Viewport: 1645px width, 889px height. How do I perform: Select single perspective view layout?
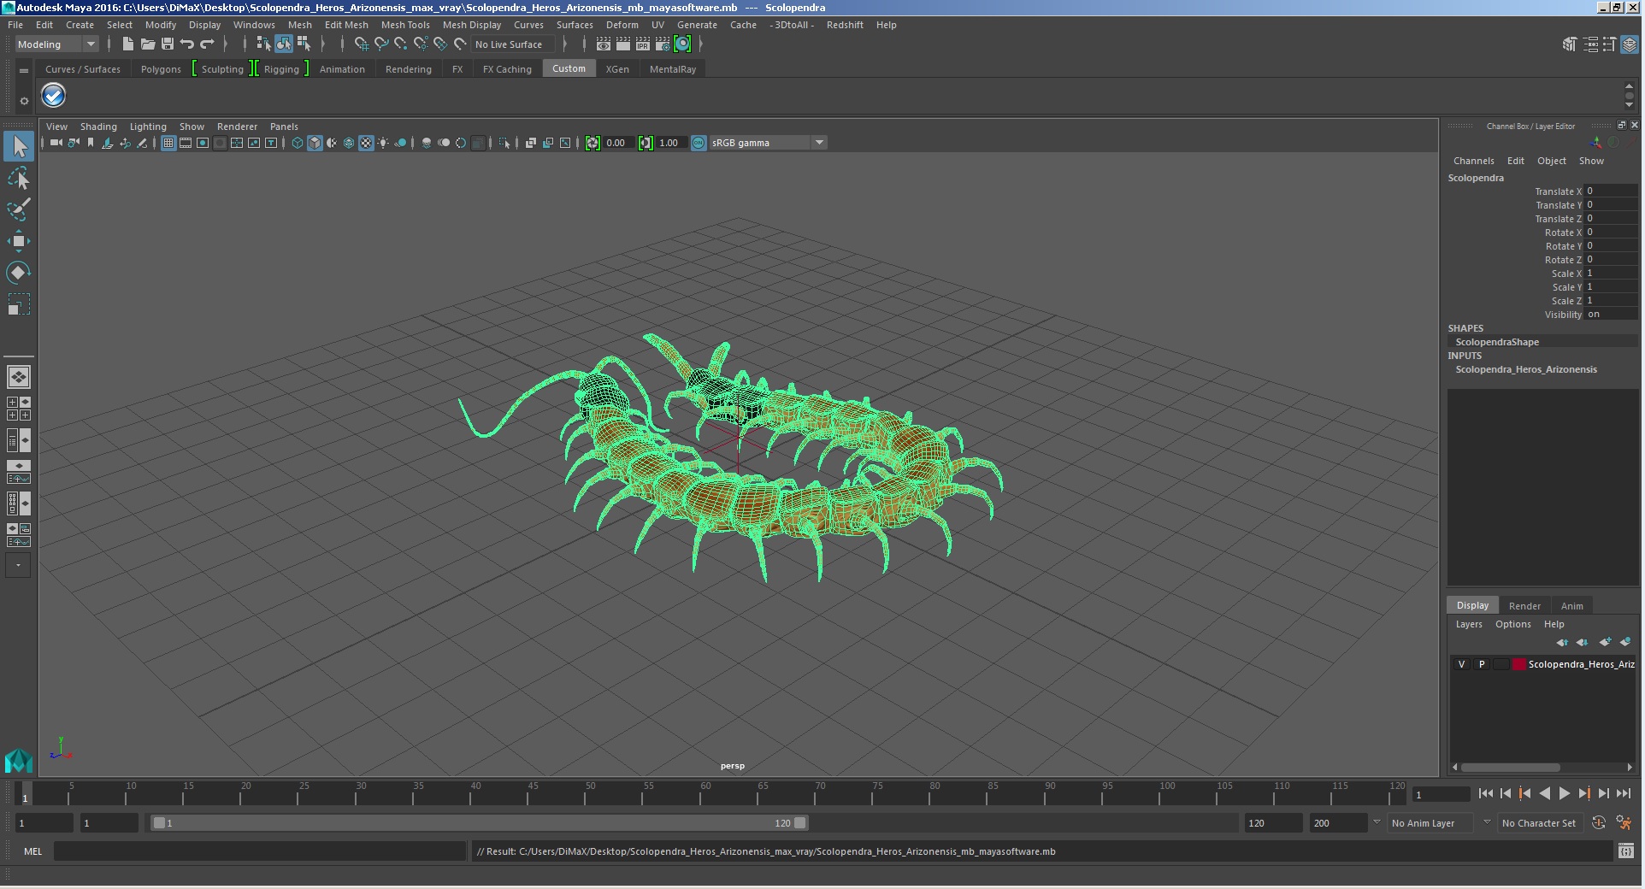click(19, 376)
